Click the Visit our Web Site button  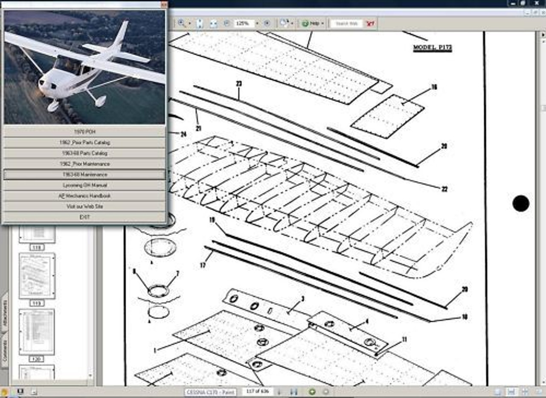point(84,207)
